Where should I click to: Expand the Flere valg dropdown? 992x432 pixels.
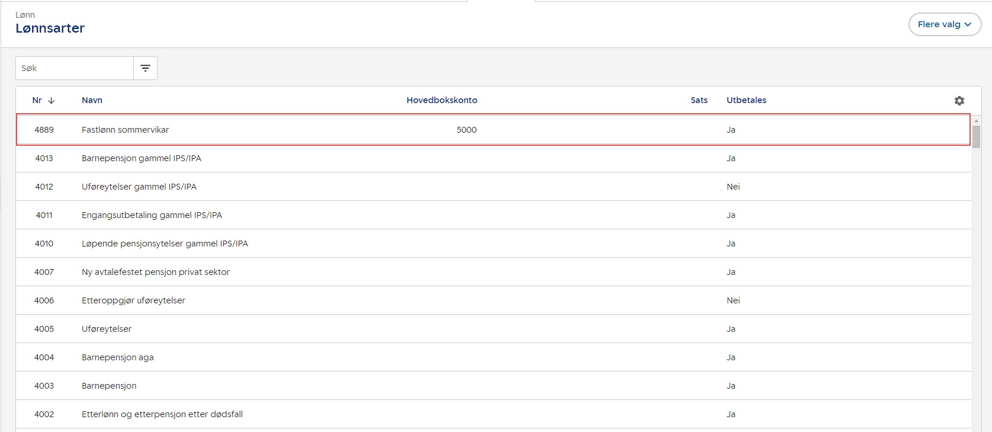coord(944,24)
